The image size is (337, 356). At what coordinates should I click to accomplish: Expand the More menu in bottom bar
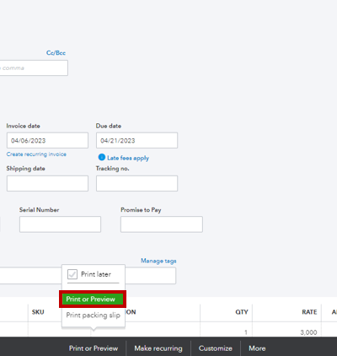tap(257, 348)
